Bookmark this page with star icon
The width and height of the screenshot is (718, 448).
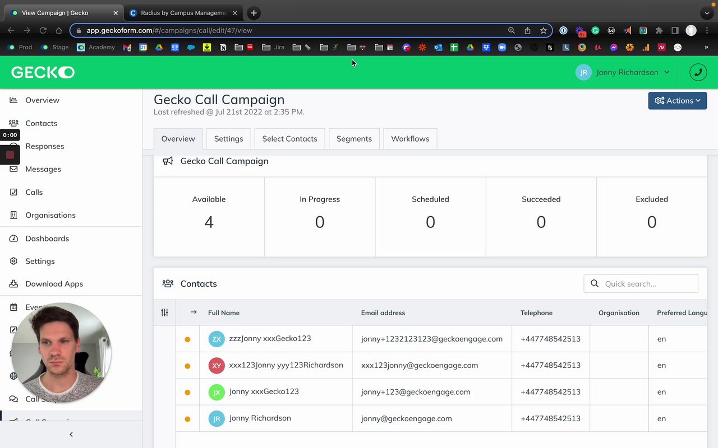click(x=543, y=30)
